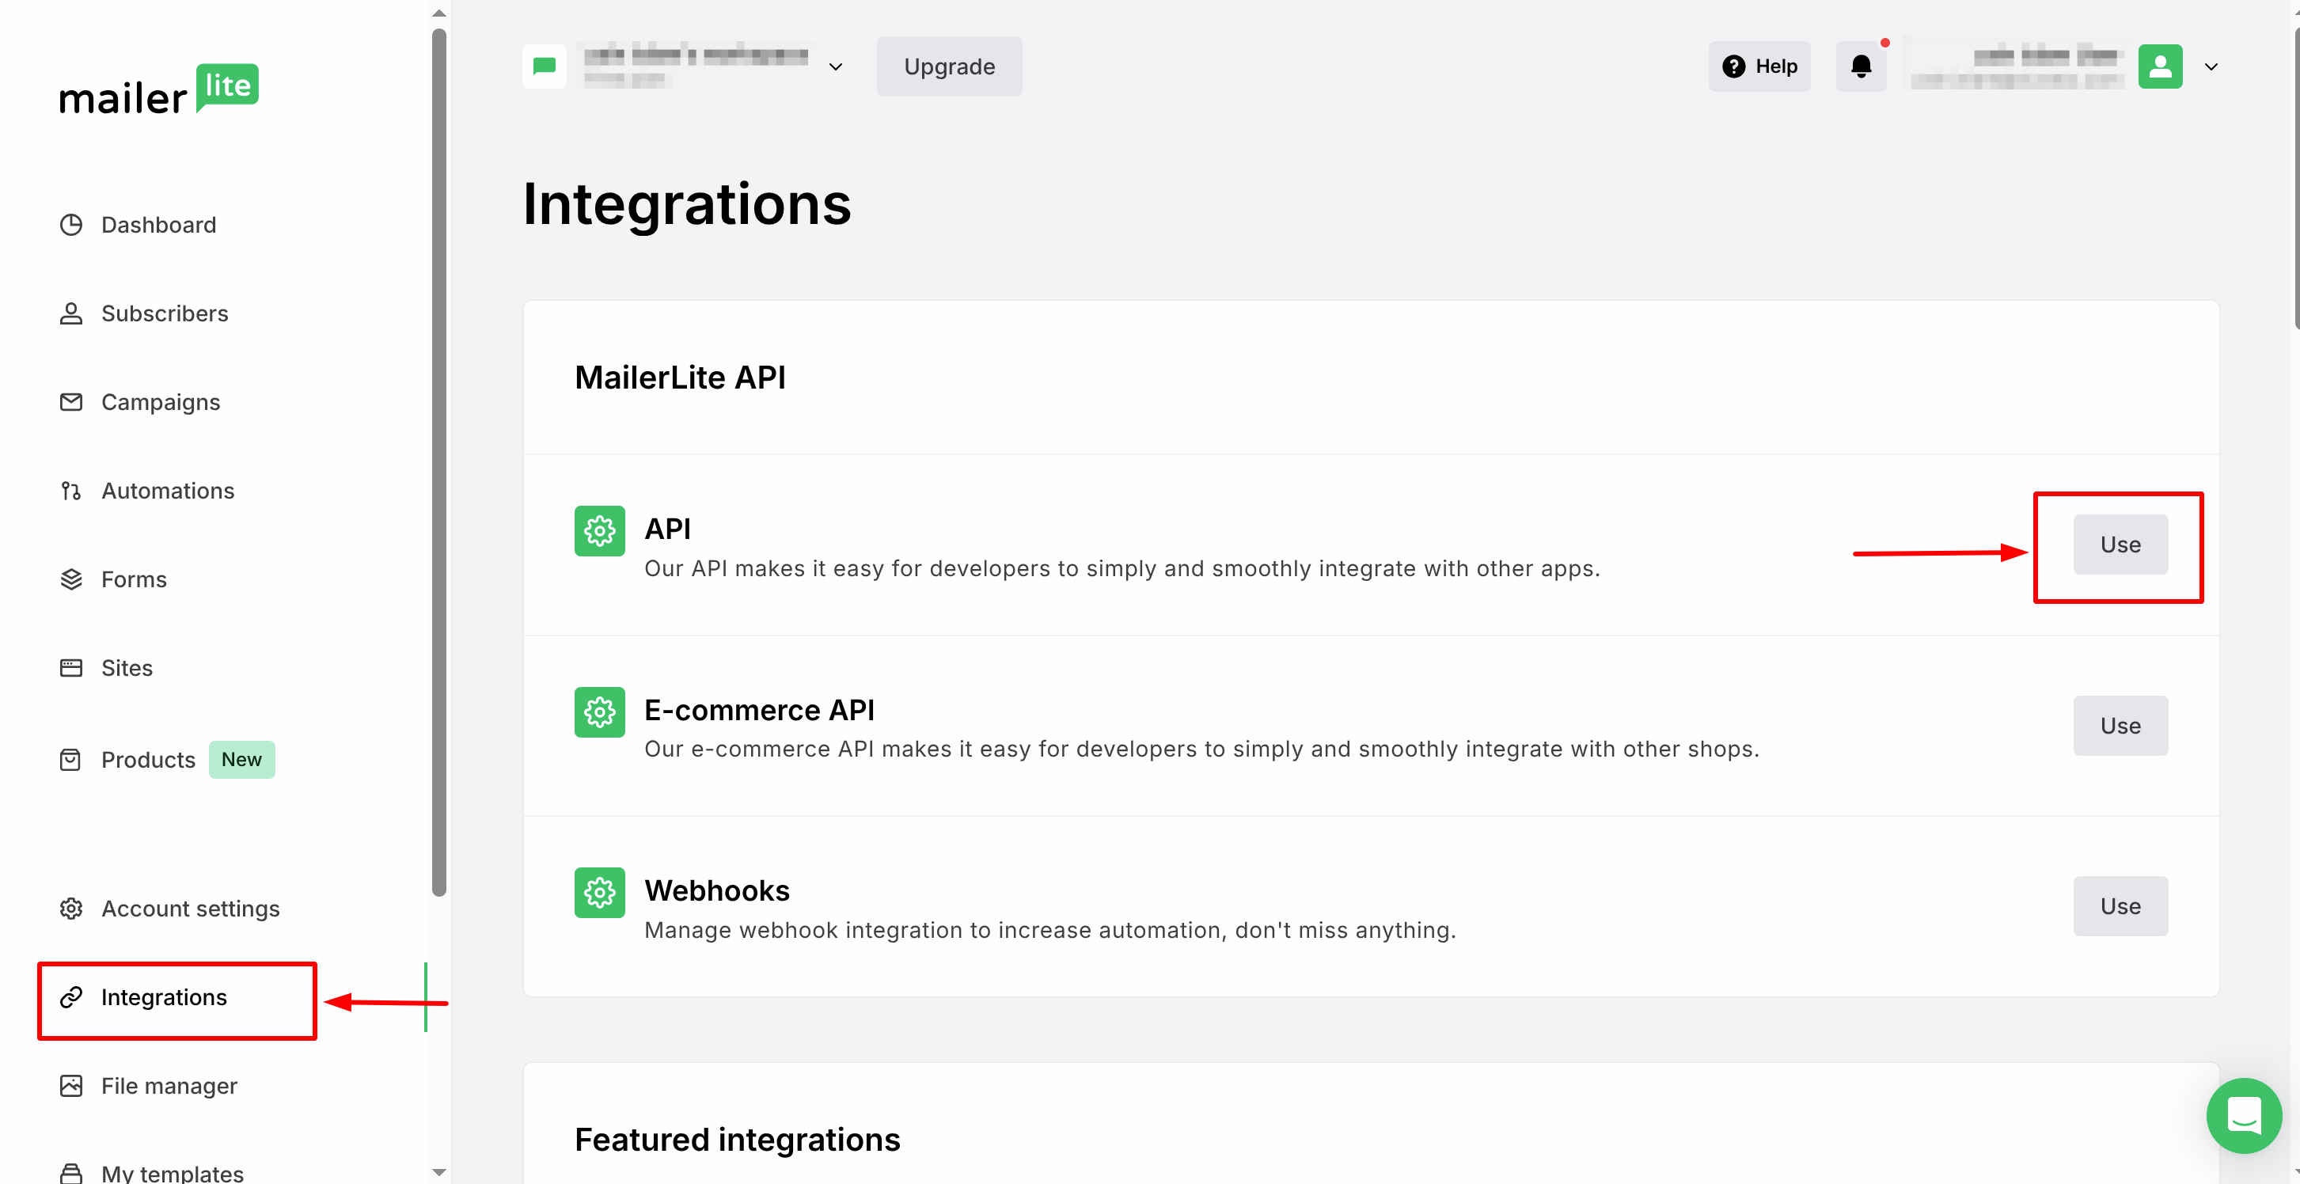
Task: Open notifications bell
Action: click(x=1862, y=66)
